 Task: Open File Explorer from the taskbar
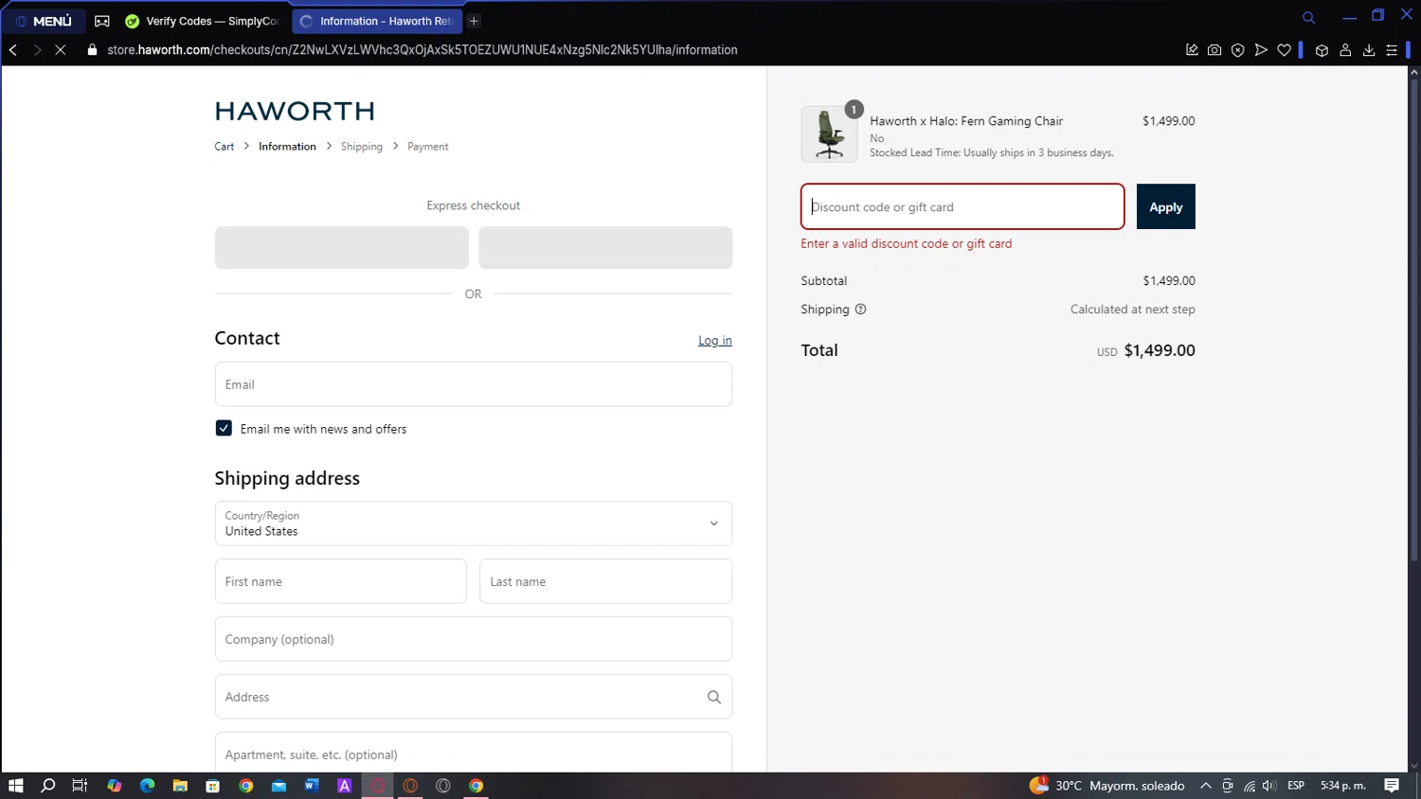click(x=180, y=786)
